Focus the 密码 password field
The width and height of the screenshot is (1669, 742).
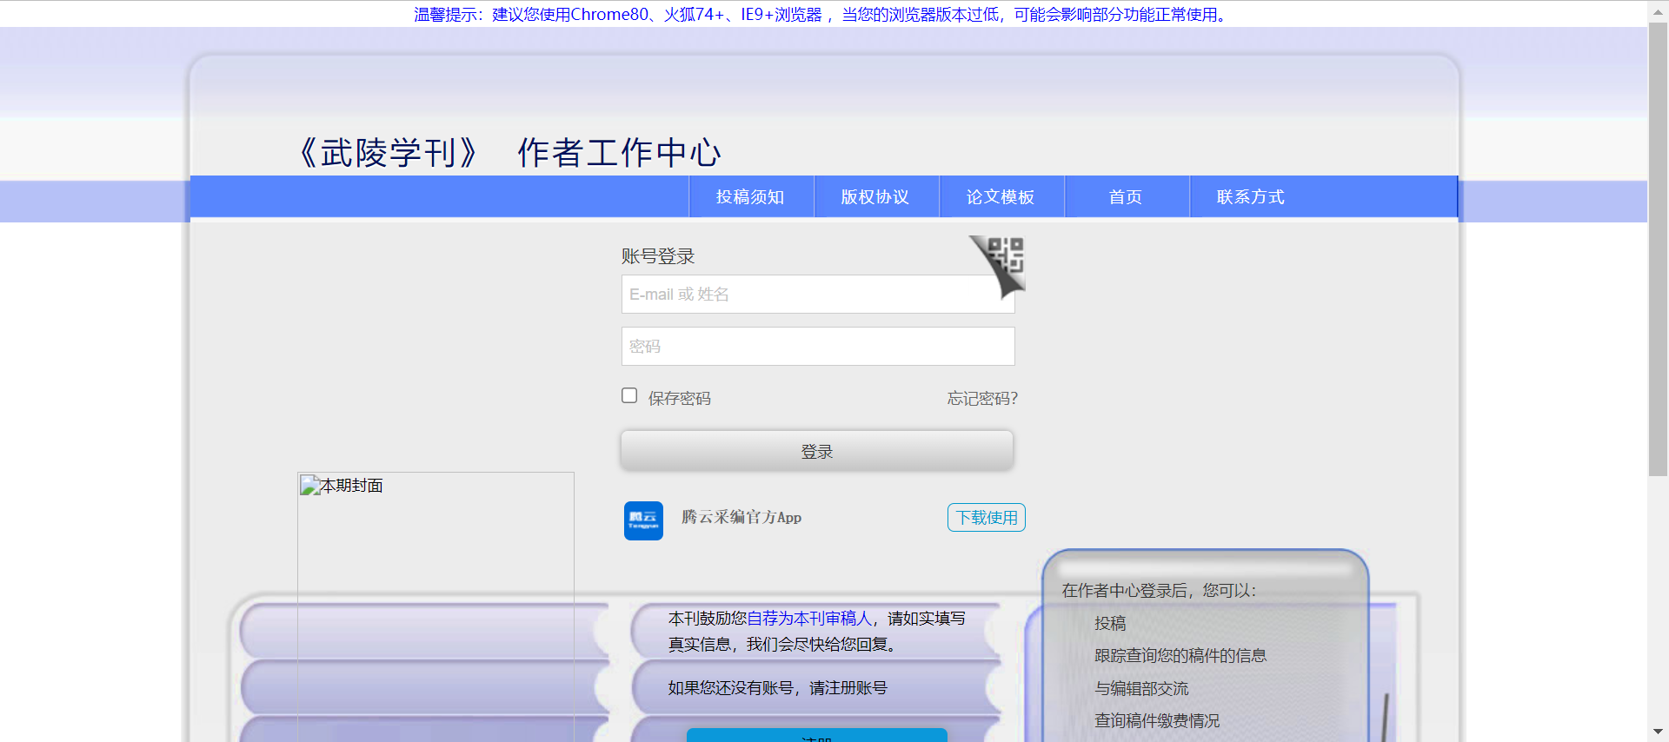pyautogui.click(x=817, y=347)
